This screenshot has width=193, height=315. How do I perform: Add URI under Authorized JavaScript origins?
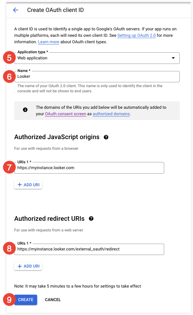(28, 185)
